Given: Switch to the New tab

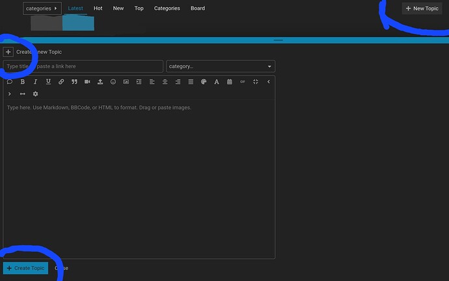Looking at the screenshot, I should tap(118, 8).
